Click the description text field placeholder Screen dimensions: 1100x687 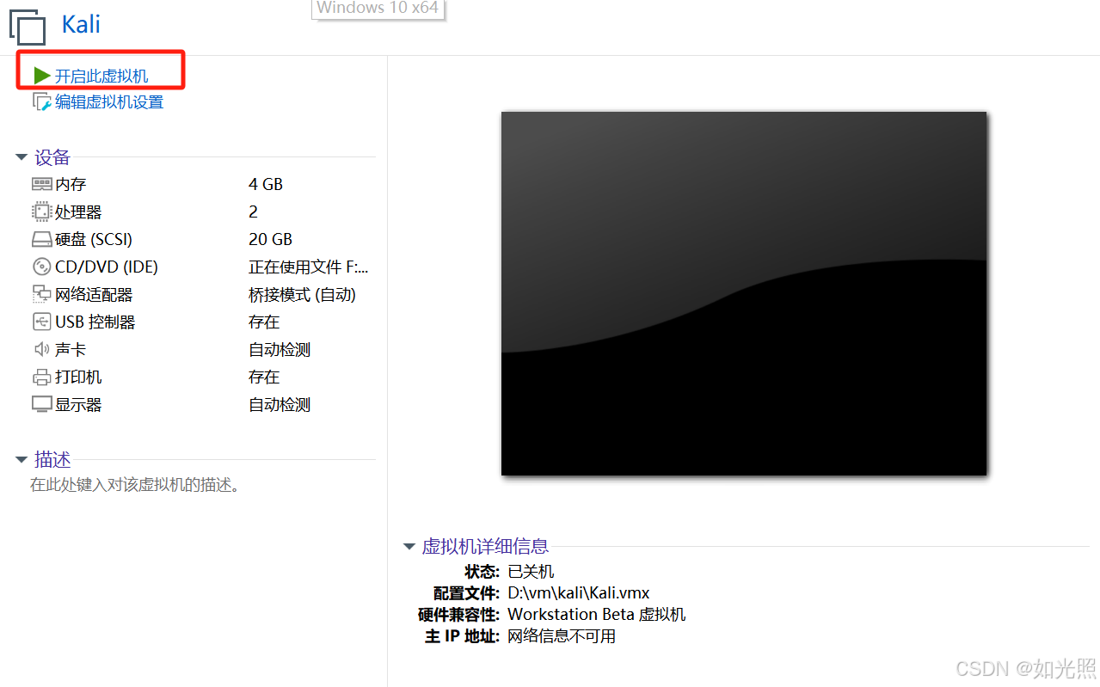134,485
